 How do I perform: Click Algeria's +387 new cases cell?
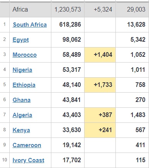click(x=100, y=115)
